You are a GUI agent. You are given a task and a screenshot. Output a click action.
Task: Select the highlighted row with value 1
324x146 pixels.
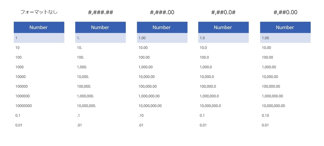[x=39, y=38]
